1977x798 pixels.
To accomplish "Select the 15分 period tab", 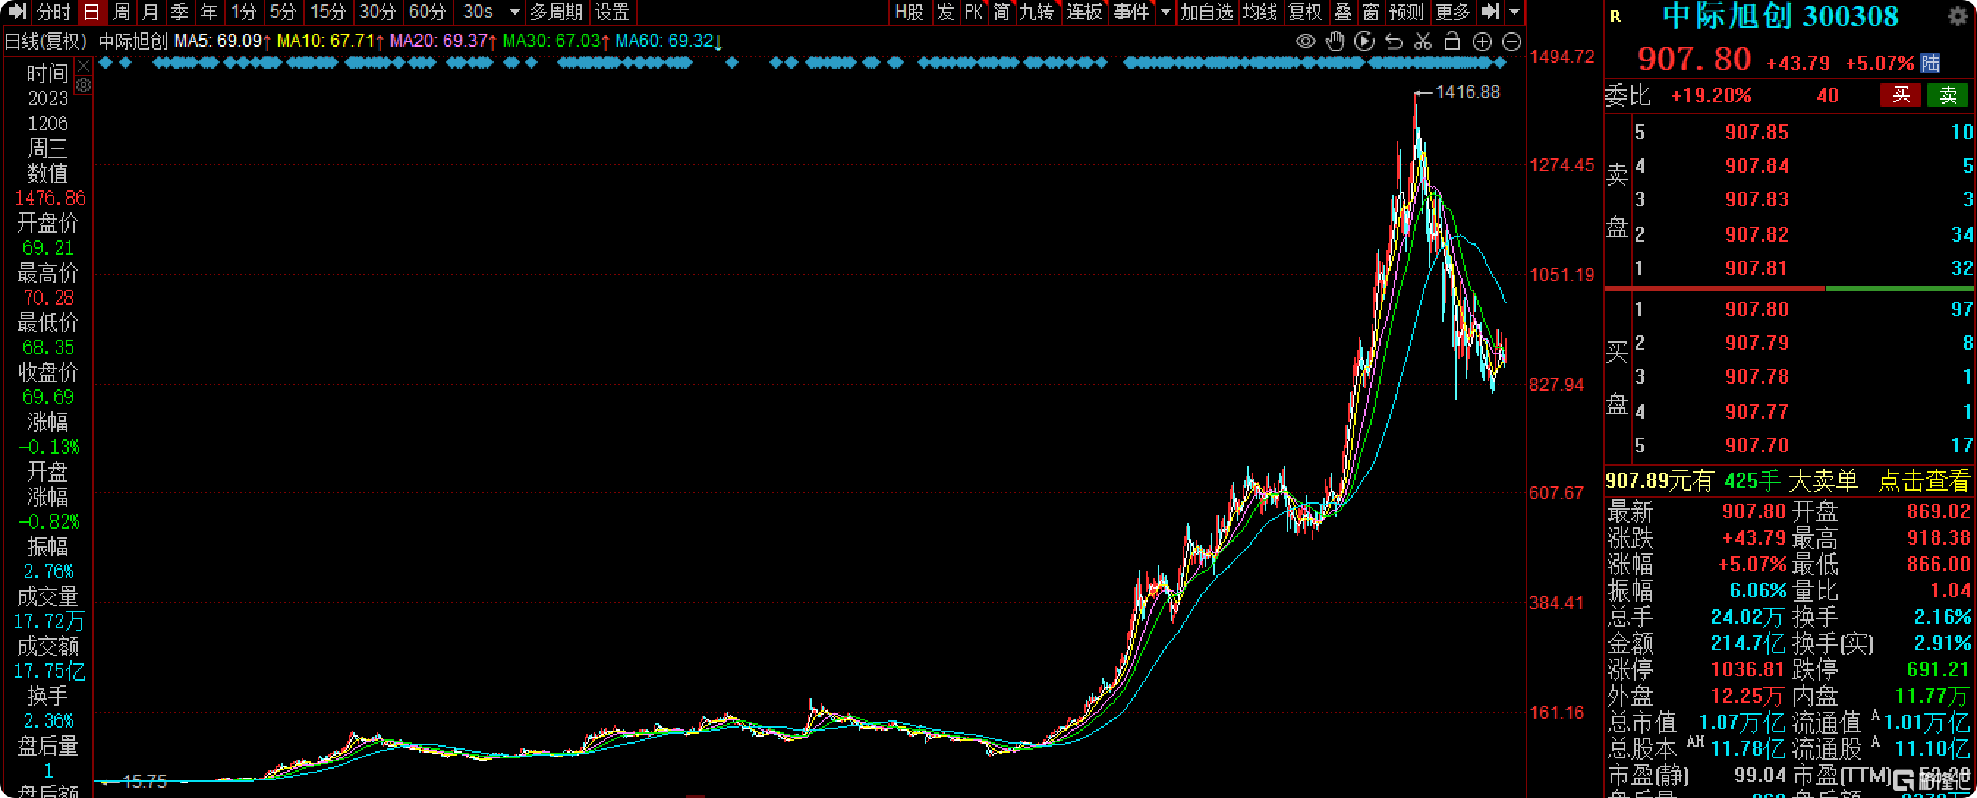I will 328,12.
